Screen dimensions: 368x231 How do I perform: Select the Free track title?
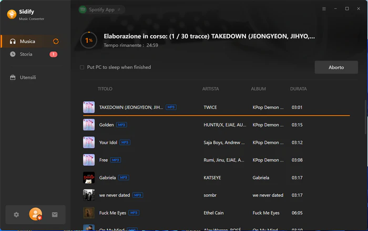(x=103, y=160)
